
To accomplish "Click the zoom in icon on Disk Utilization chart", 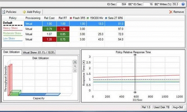I will pos(75,62).
